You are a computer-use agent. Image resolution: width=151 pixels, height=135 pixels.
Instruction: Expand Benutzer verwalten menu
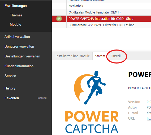tap(19, 47)
